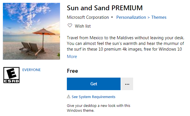Click the breadcrumb arrow between Personalization and Themes
The height and width of the screenshot is (116, 190).
(149, 17)
